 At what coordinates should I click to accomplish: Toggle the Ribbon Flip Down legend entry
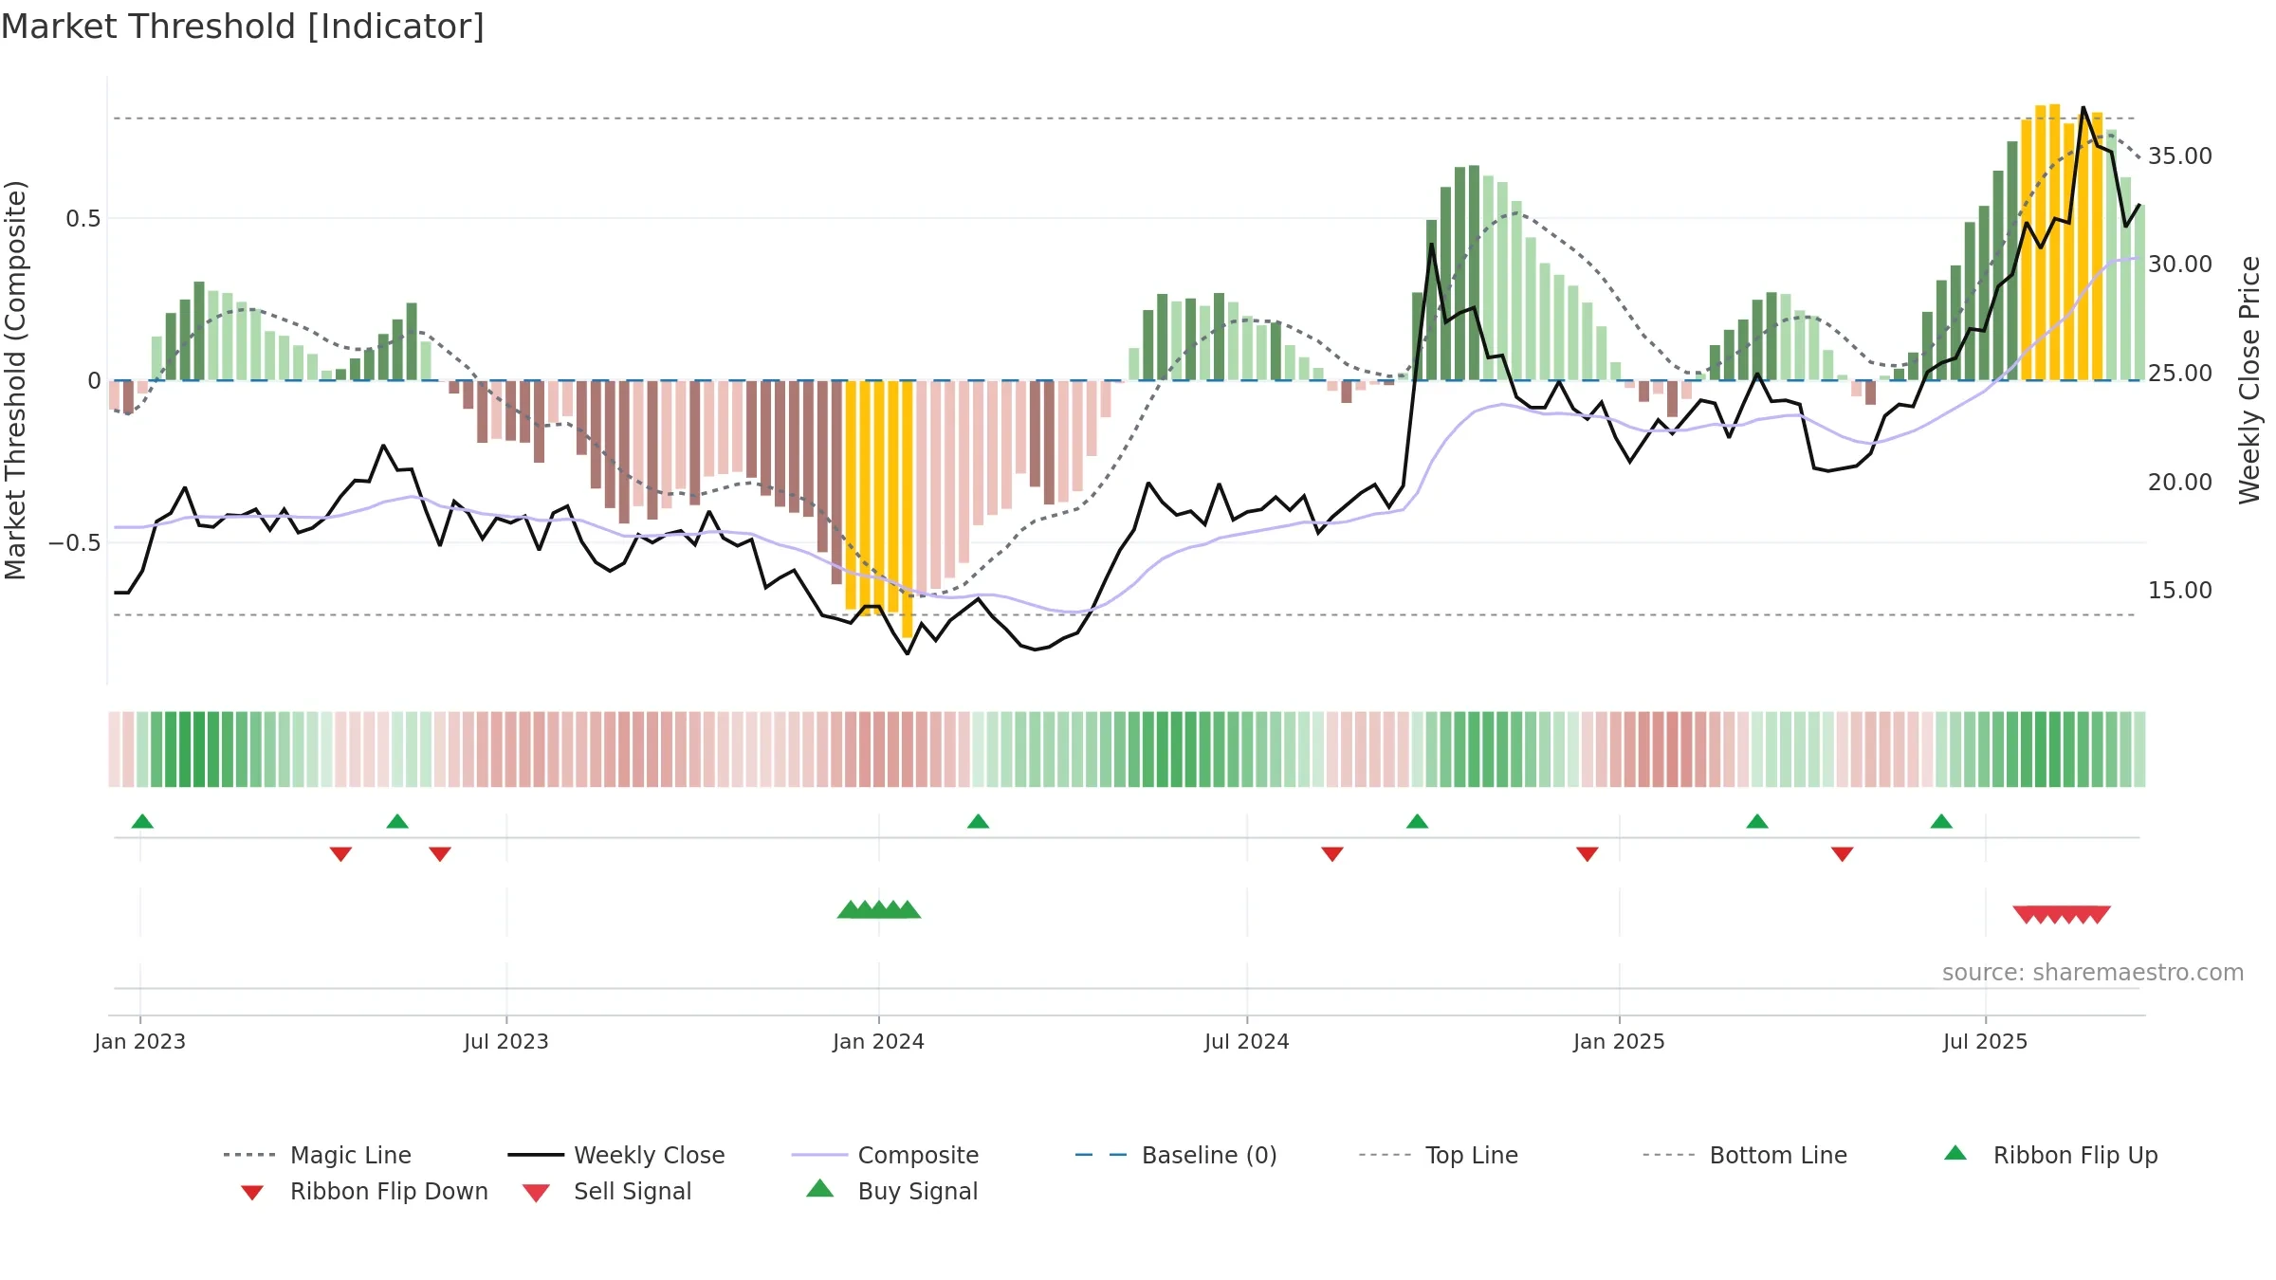click(364, 1191)
